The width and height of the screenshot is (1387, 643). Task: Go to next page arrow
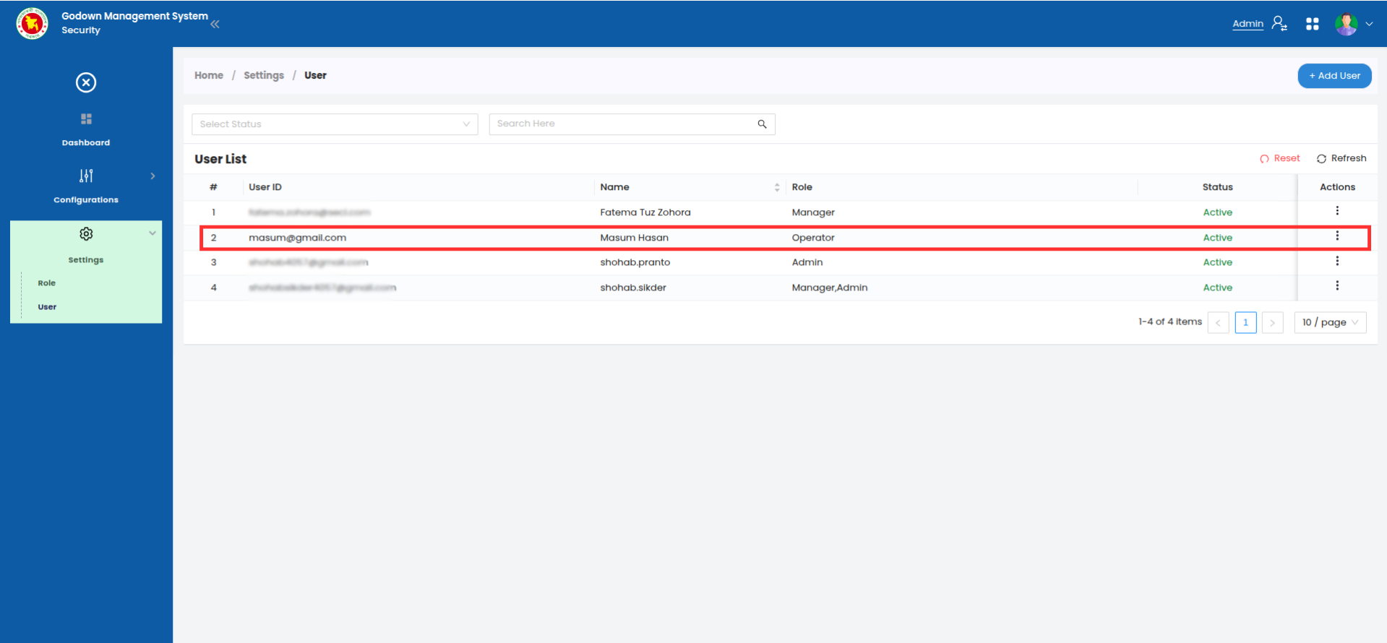(x=1272, y=322)
